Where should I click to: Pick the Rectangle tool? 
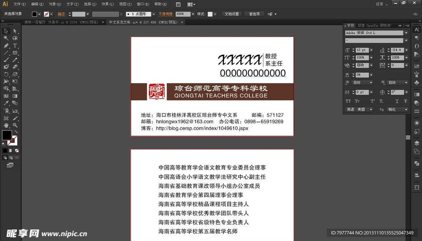(15, 53)
